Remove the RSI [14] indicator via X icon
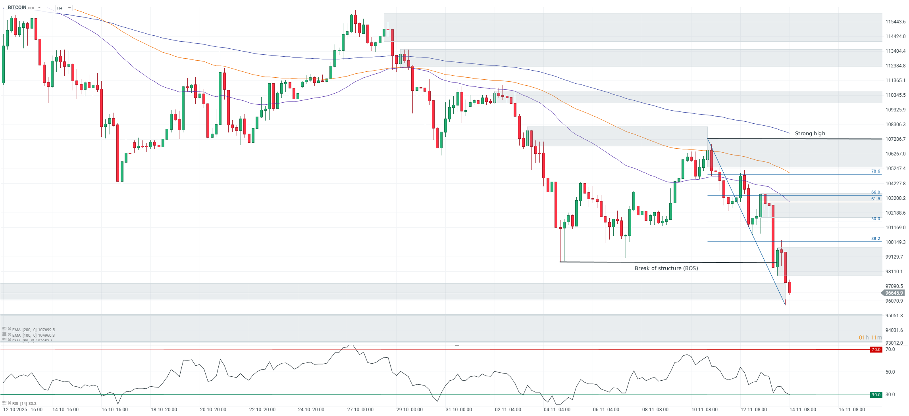 9,403
